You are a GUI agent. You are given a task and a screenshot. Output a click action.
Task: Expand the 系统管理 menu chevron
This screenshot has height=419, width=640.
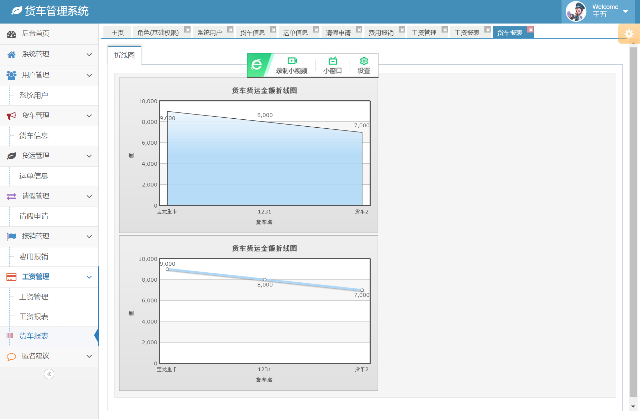[89, 55]
